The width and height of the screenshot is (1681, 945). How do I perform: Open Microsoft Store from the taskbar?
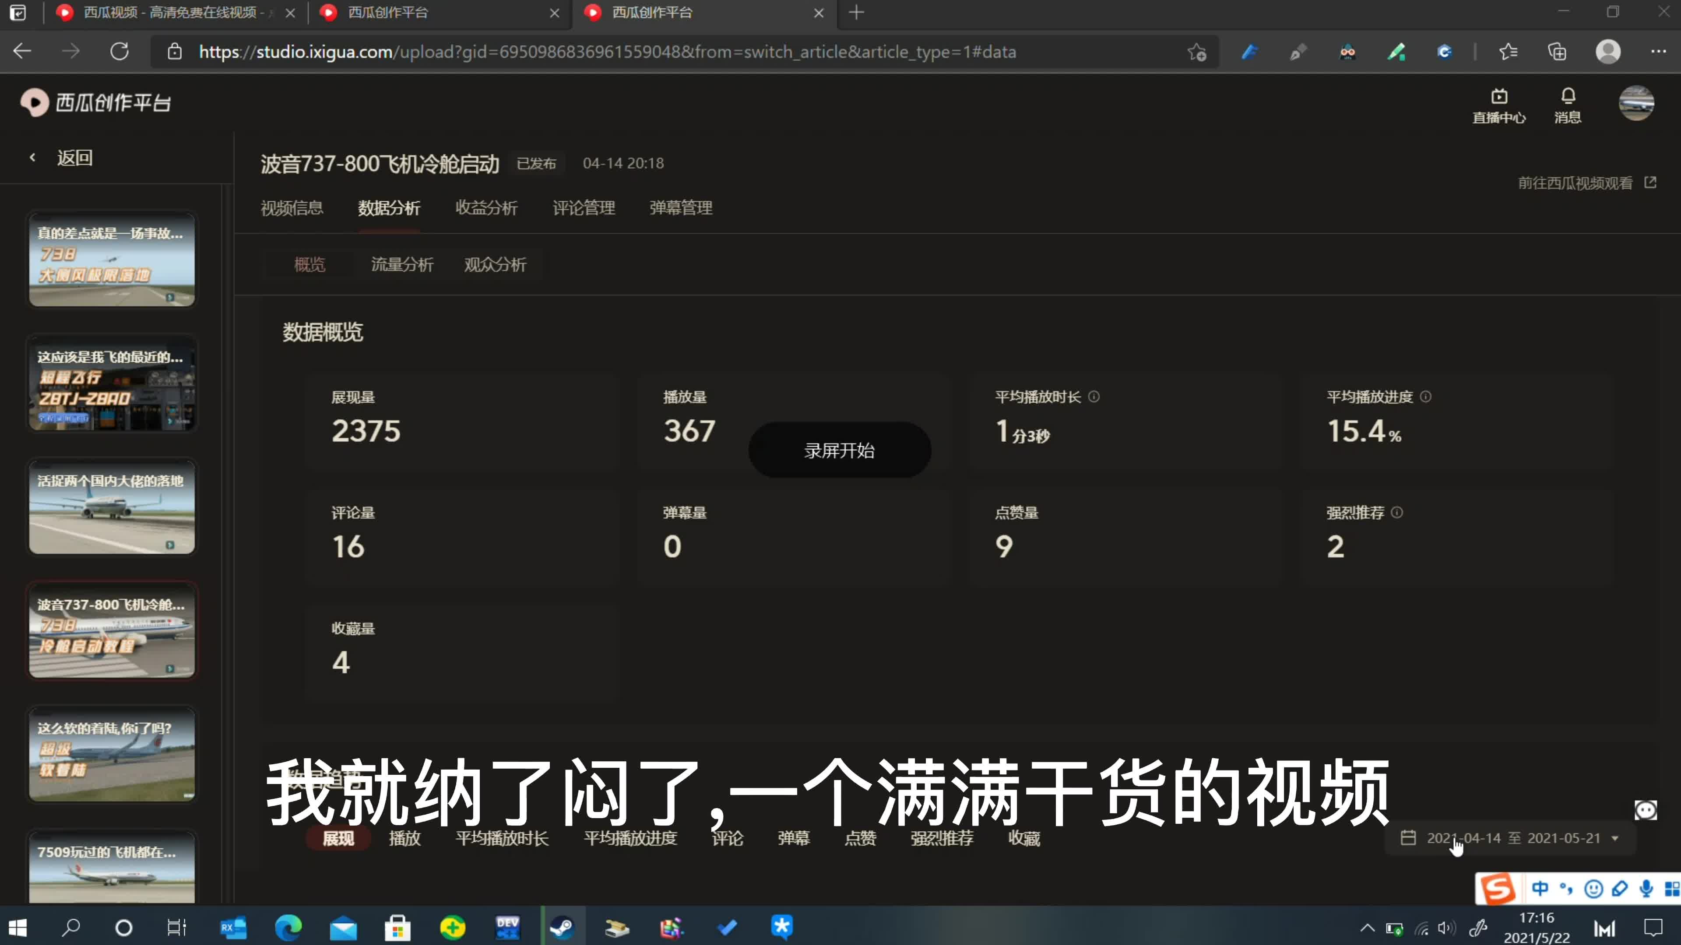pyautogui.click(x=397, y=927)
